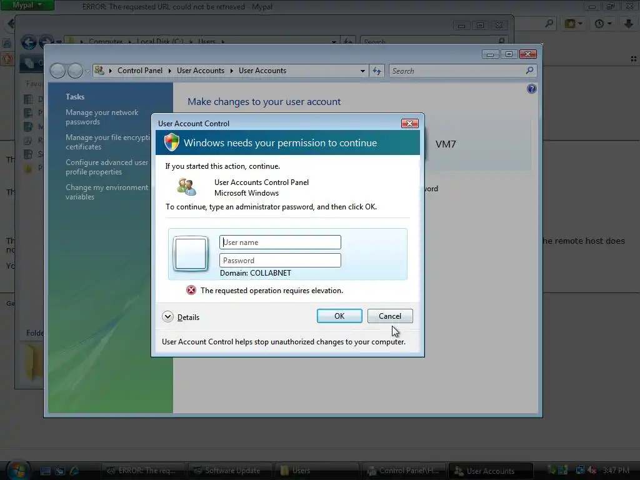This screenshot has width=640, height=480.
Task: Confirm with the OK button
Action: pyautogui.click(x=339, y=316)
